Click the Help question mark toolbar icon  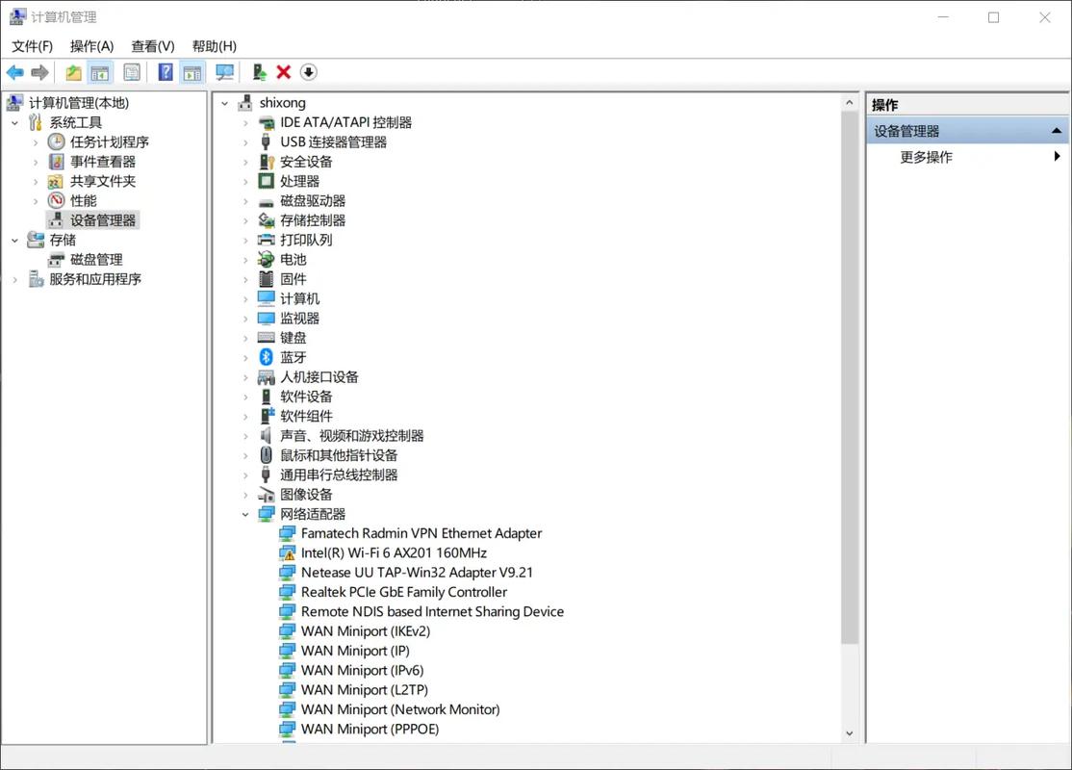click(x=166, y=72)
